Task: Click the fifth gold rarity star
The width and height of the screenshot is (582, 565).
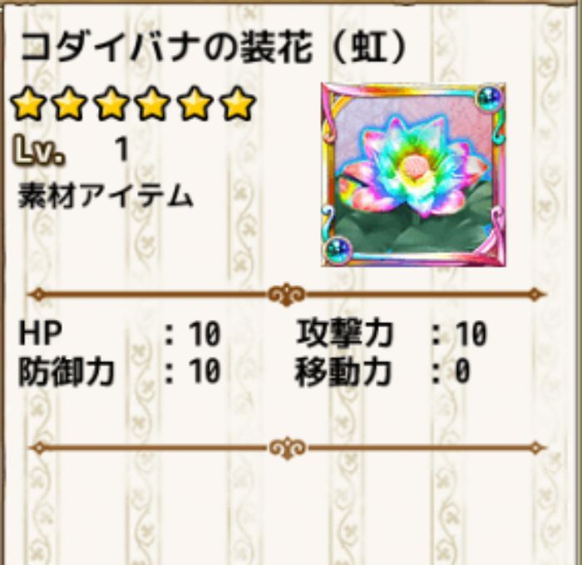Action: [195, 103]
